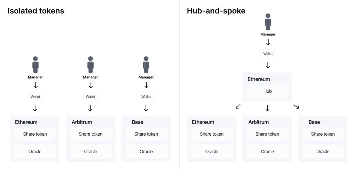Click the Share token box in hub-and-spoke Arbitrum

[x=267, y=134]
